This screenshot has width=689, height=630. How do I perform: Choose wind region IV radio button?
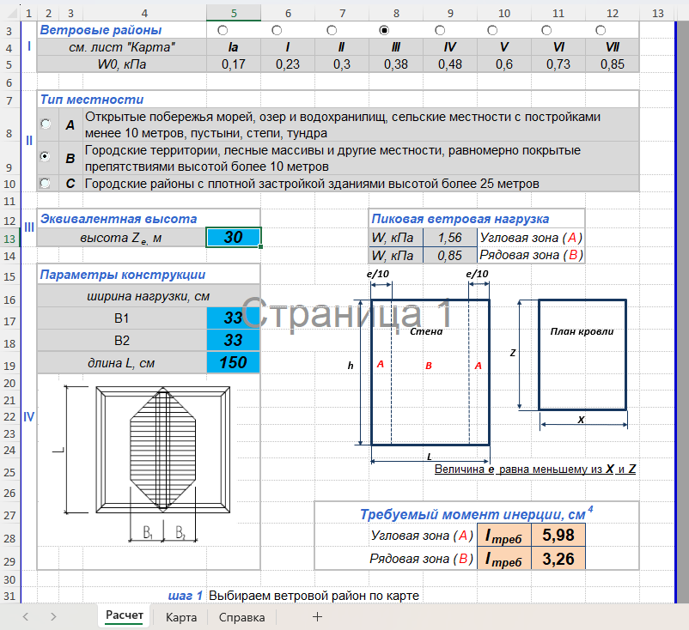(x=440, y=30)
